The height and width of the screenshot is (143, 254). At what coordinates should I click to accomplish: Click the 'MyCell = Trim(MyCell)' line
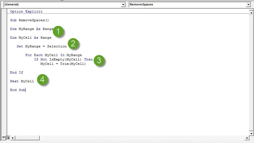63,64
